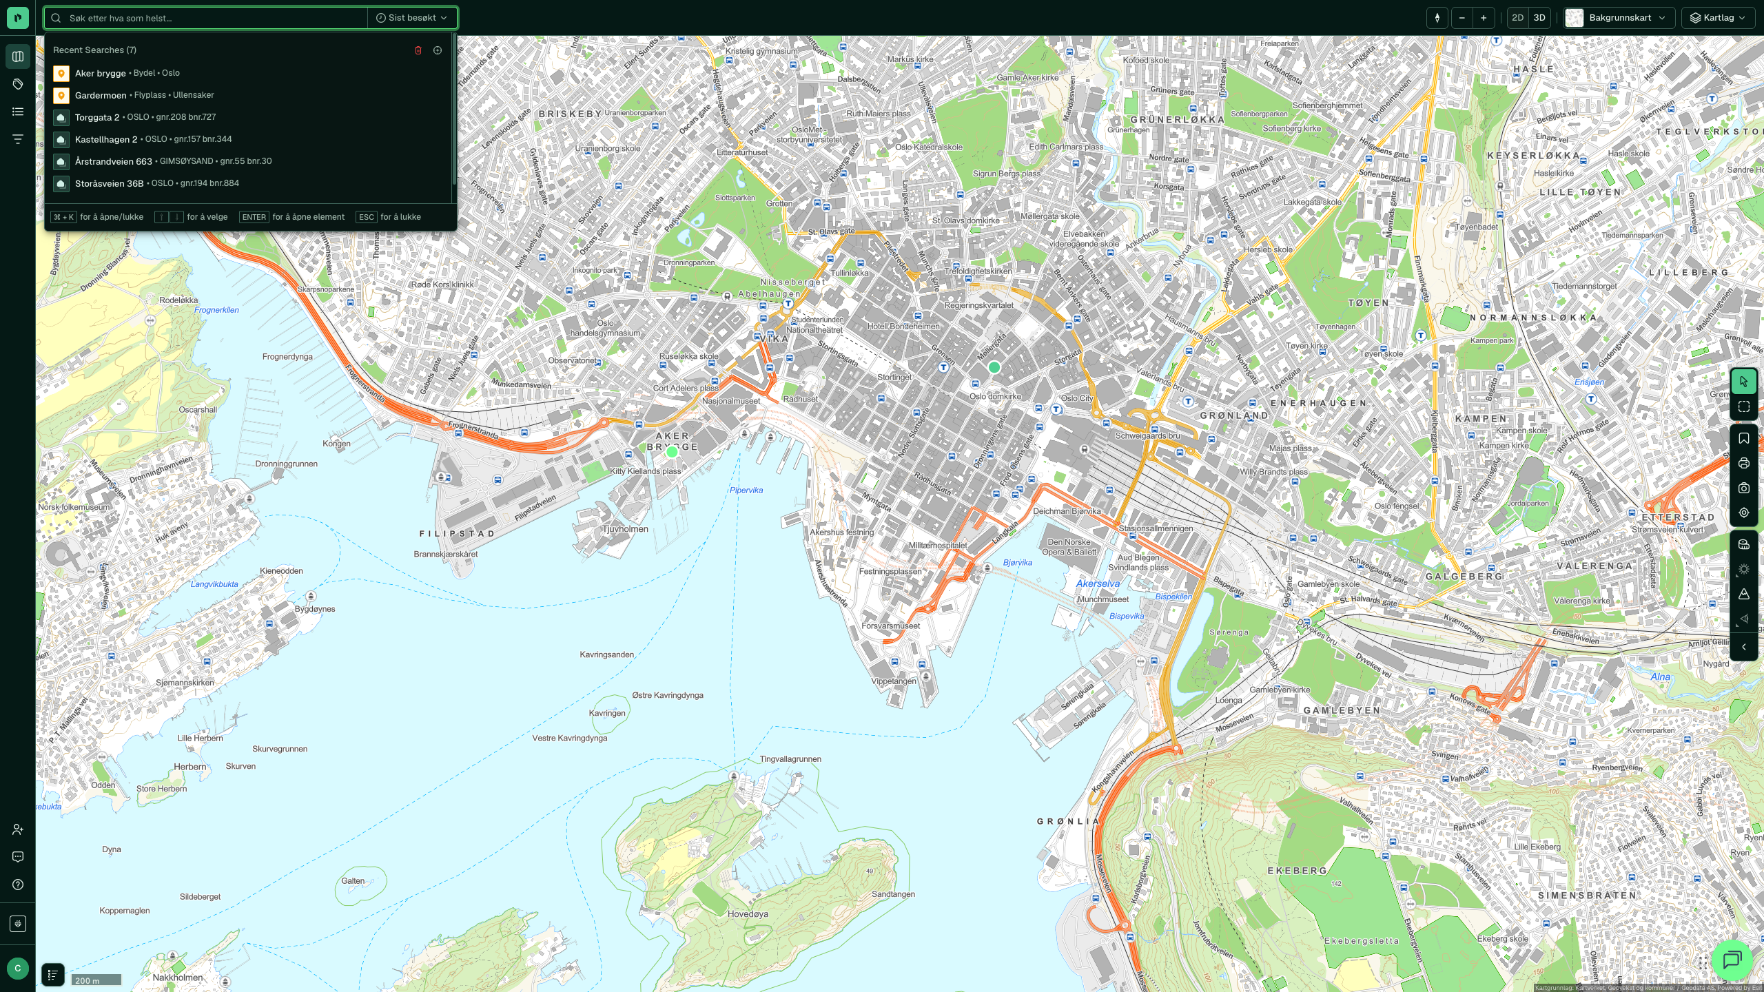Click the green marker near Oslo domkirke
Viewport: 1764px width, 992px height.
click(x=994, y=367)
